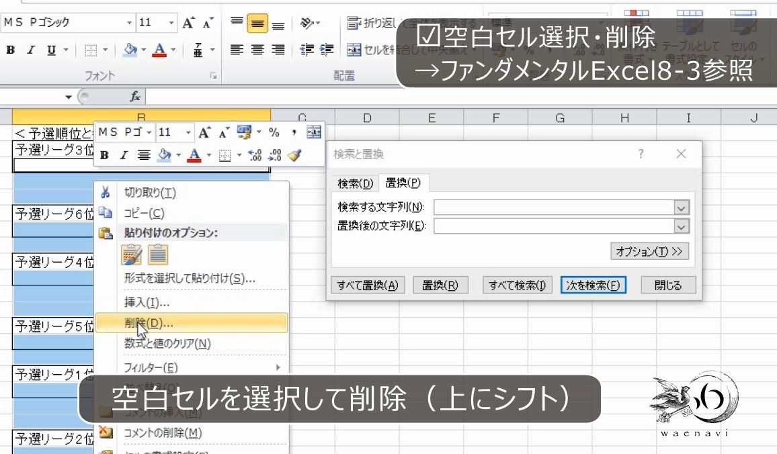Click phonetic guide (furigana) icon
Viewport: 777px width, 454px height.
tap(198, 50)
